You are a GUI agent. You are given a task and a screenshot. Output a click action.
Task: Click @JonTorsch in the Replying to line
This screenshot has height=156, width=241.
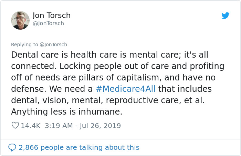click(x=53, y=45)
